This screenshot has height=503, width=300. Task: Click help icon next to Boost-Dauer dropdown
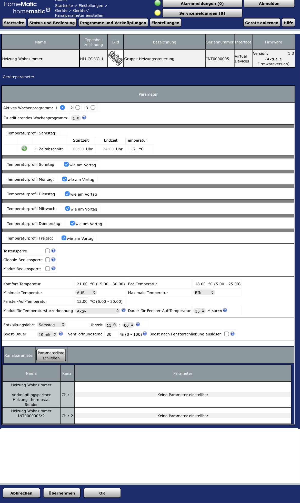(x=61, y=334)
